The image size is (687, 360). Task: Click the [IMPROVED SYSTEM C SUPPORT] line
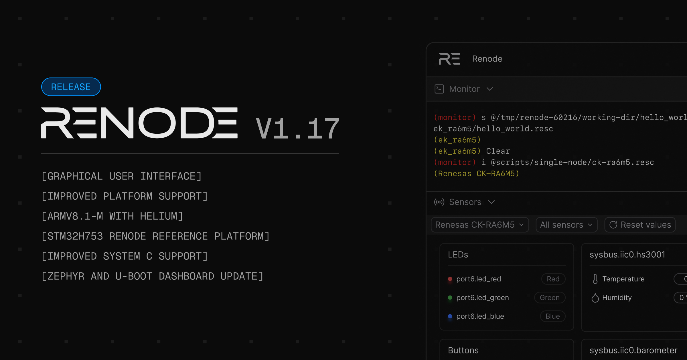125,256
